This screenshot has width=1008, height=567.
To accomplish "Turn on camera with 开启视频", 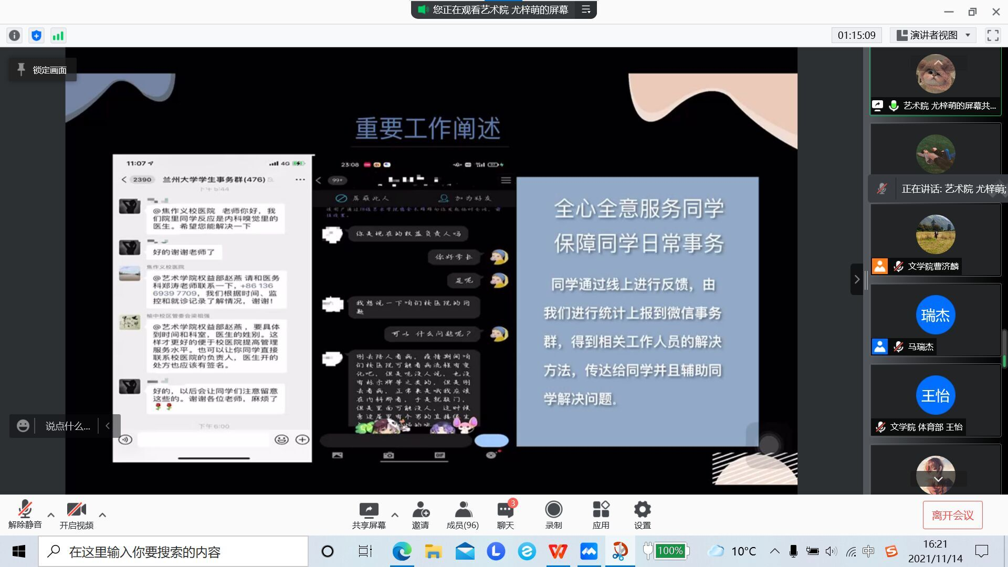I will point(77,514).
